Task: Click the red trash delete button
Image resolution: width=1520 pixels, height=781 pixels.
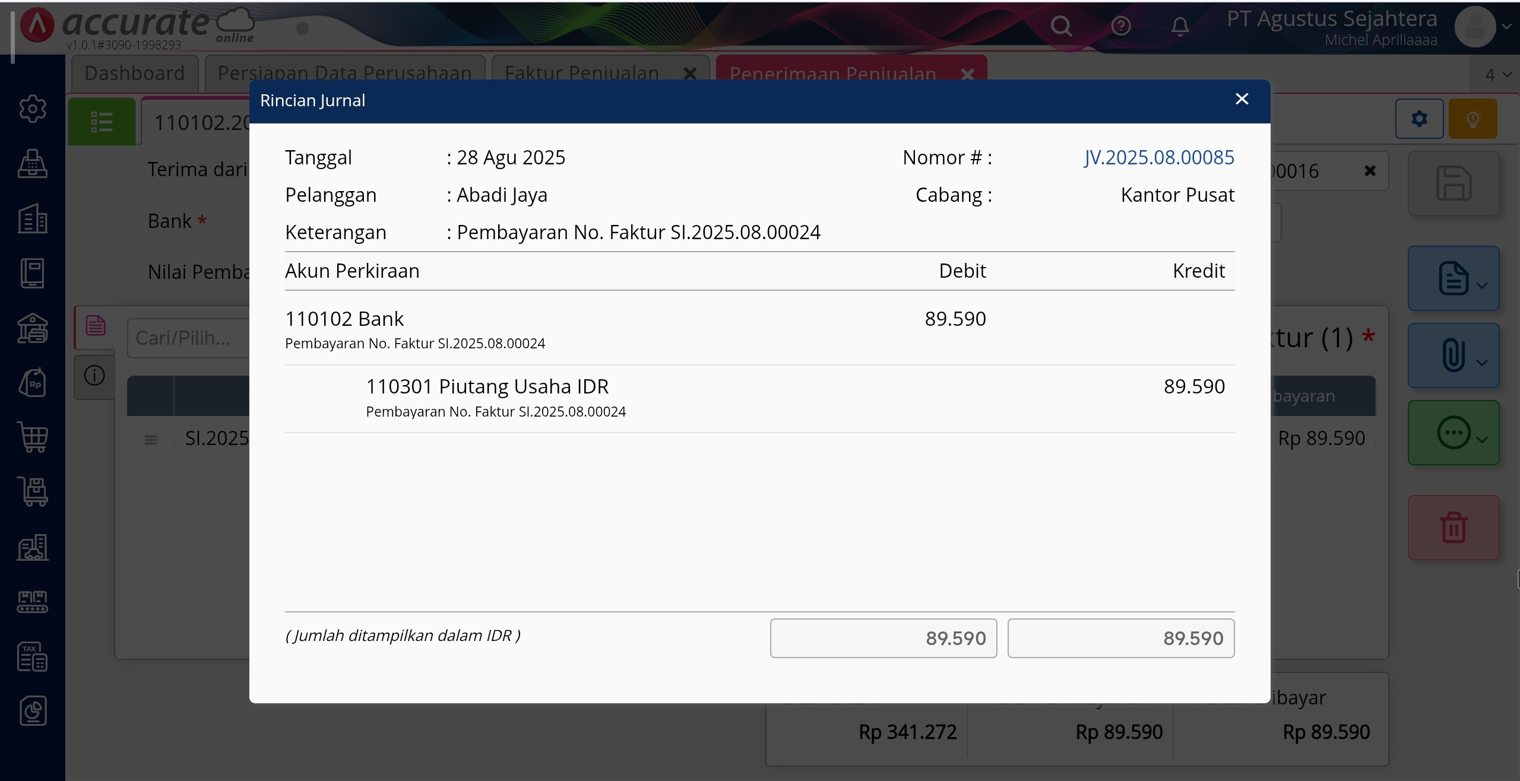Action: [x=1453, y=528]
